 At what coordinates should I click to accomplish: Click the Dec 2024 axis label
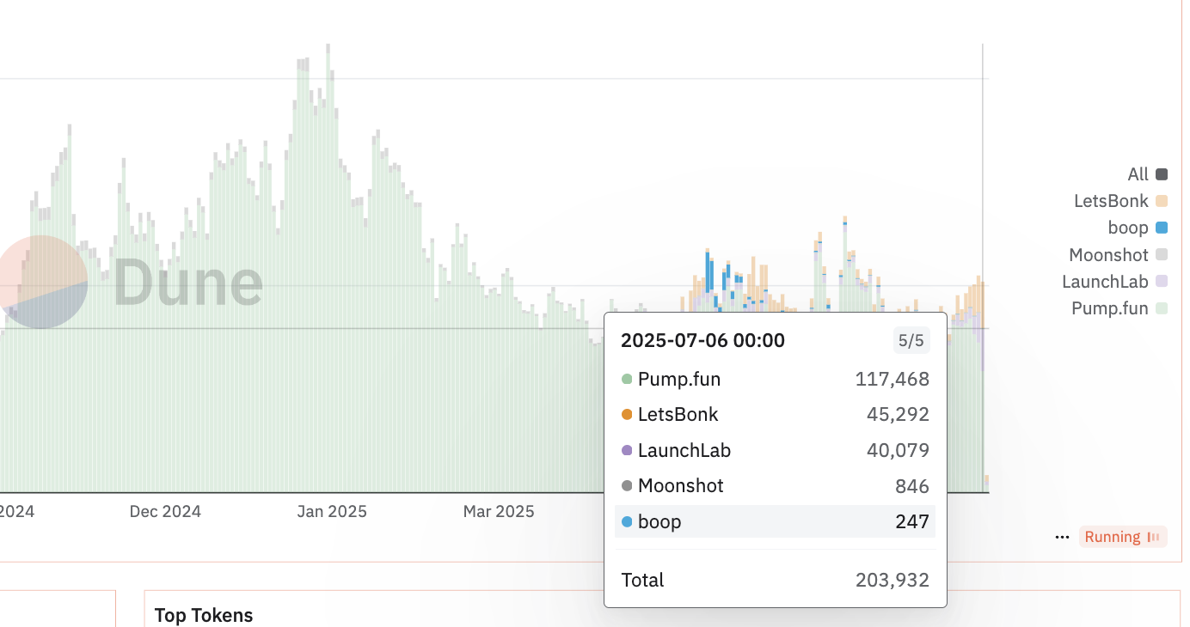click(165, 512)
